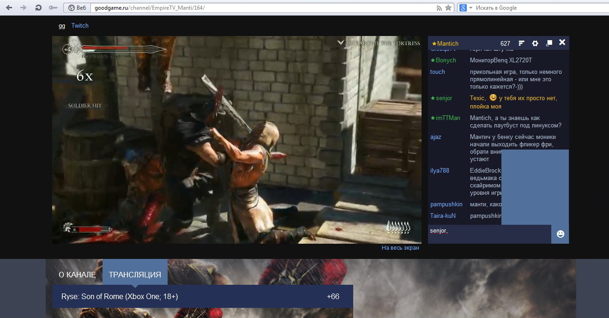Open the 'О КАНАЛЕ' tab
This screenshot has width=609, height=318.
[x=77, y=275]
